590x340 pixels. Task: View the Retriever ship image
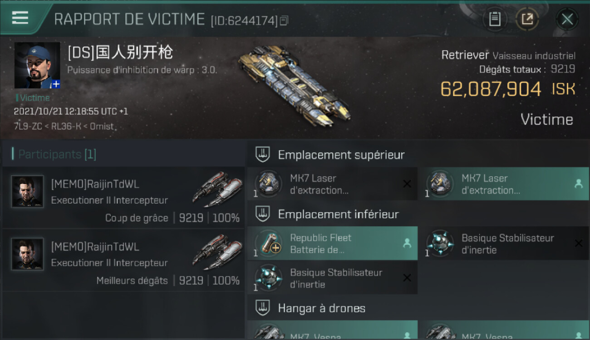pos(294,86)
